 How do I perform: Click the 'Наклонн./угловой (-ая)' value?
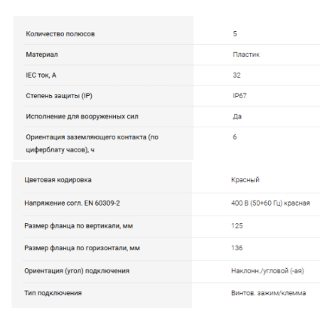(x=267, y=271)
